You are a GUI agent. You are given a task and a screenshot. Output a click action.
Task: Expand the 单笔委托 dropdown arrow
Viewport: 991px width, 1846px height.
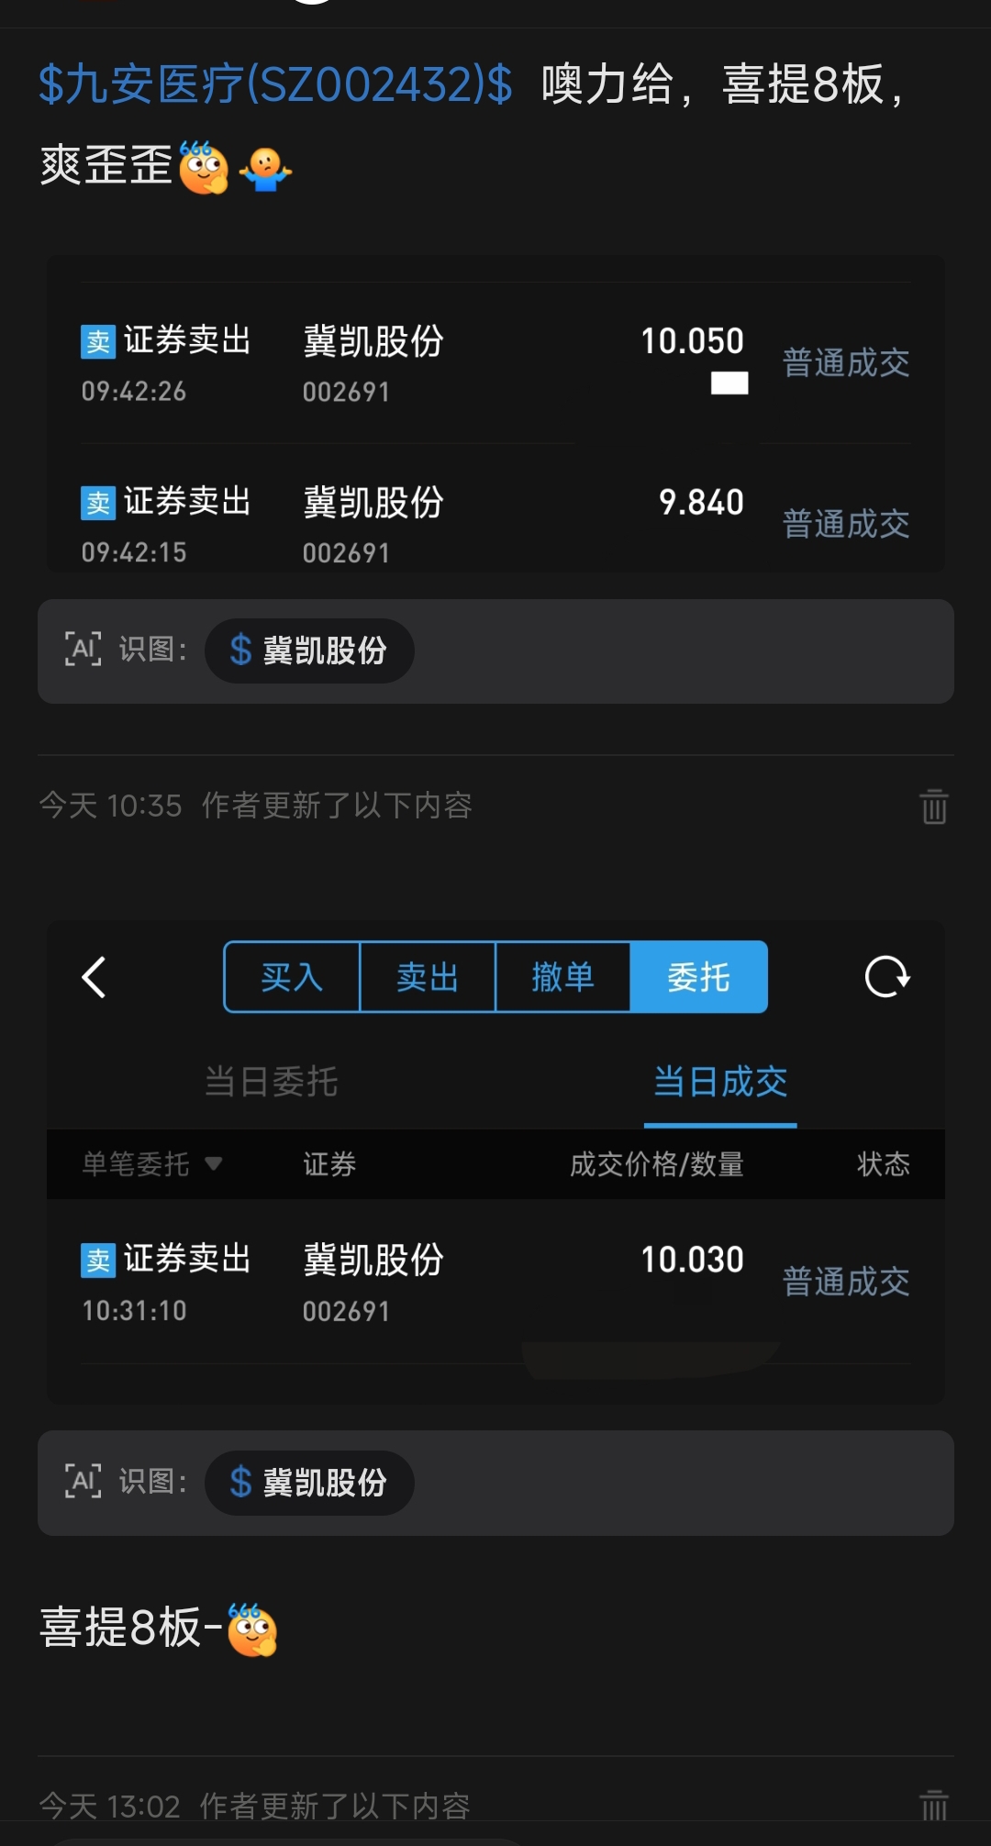(214, 1163)
